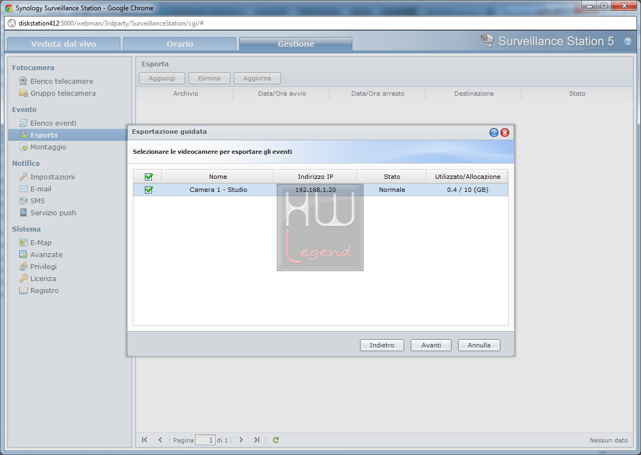Select Montaggio in sidebar
Viewport: 641px width, 455px height.
tap(48, 147)
